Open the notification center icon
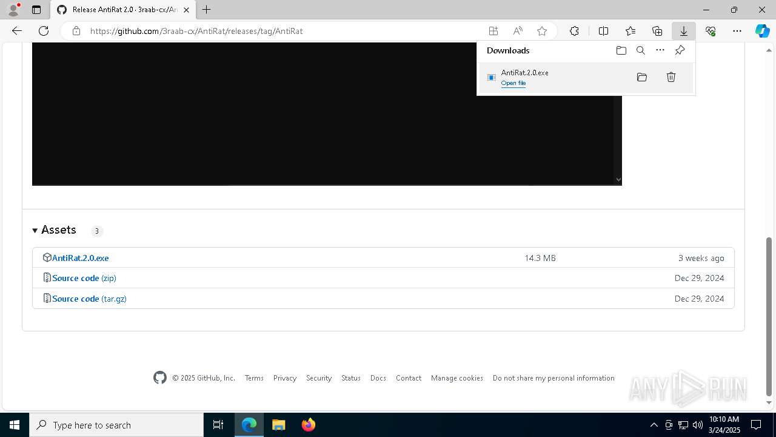 coord(756,425)
